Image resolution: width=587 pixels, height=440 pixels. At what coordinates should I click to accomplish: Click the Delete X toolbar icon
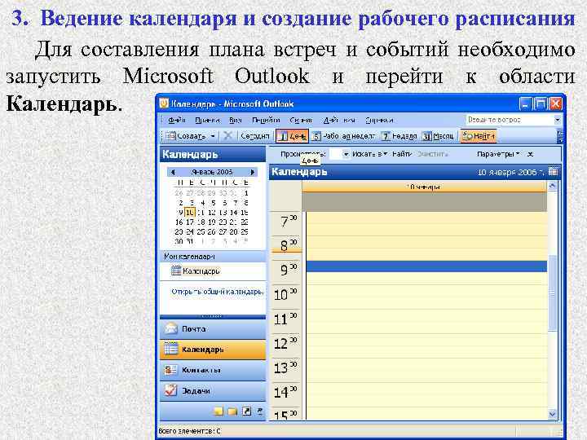tap(227, 136)
